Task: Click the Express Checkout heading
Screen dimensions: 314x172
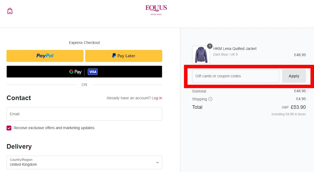Action: tap(84, 43)
